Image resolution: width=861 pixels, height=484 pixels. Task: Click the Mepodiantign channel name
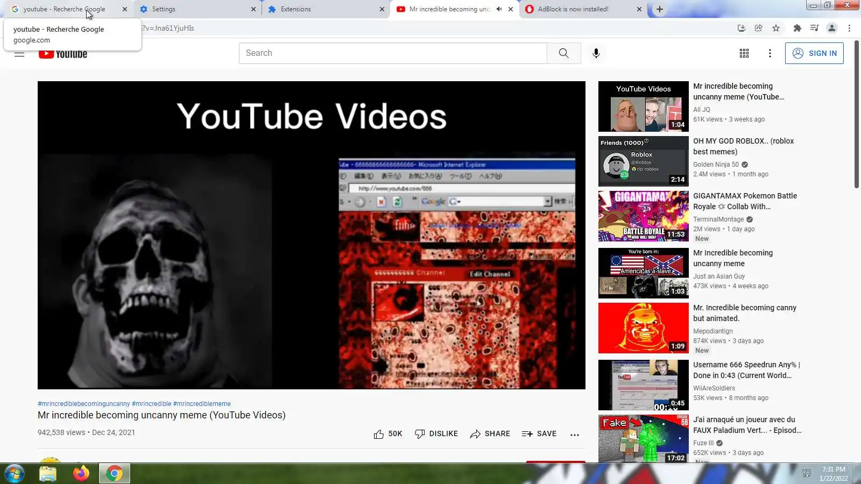[x=713, y=331]
